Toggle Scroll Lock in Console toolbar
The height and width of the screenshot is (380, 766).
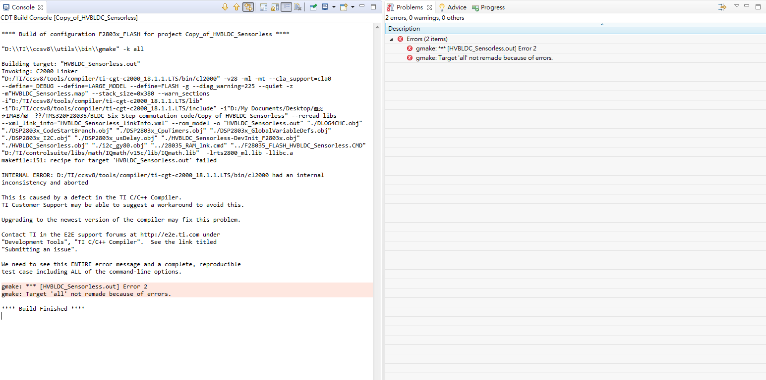275,7
